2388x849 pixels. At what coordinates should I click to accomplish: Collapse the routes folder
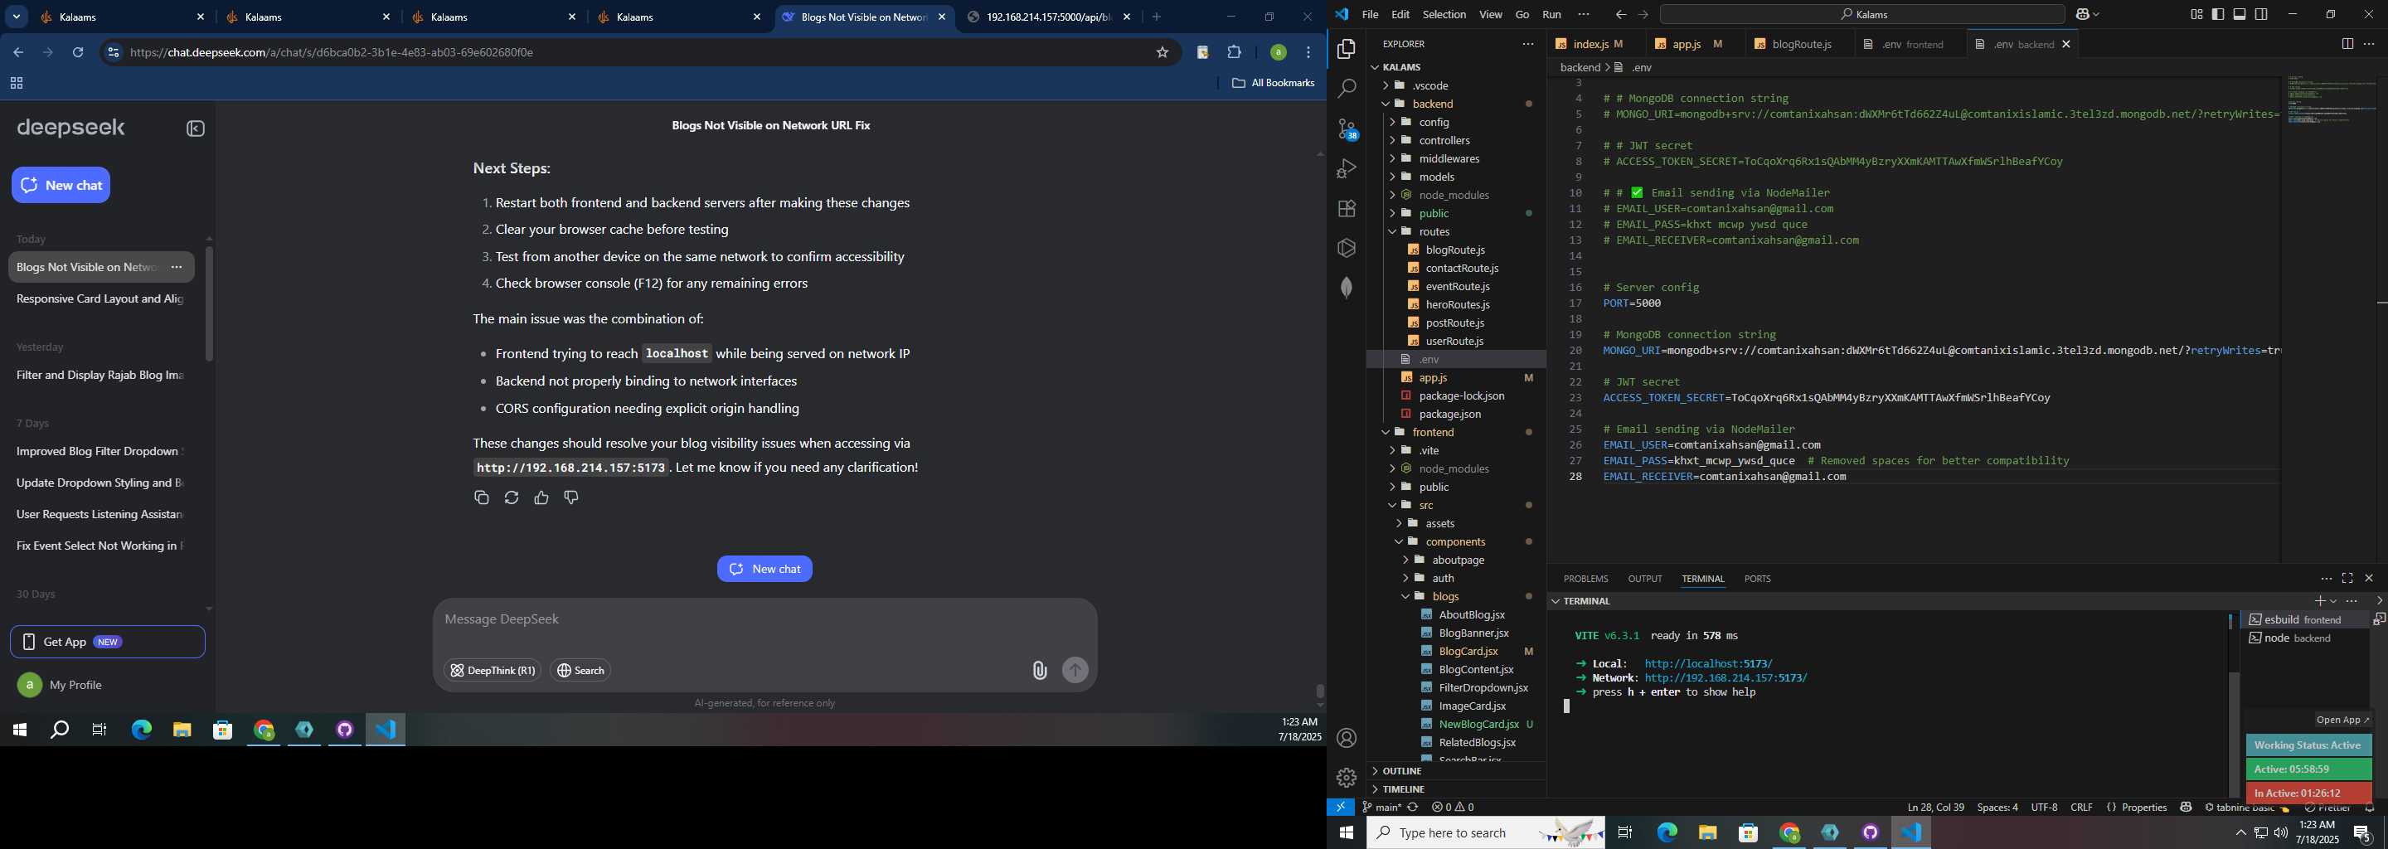(1455, 231)
